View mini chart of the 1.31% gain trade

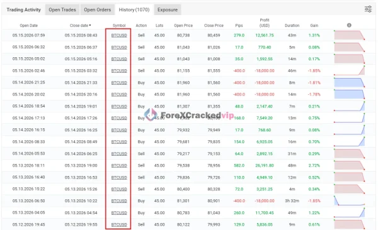[349, 35]
